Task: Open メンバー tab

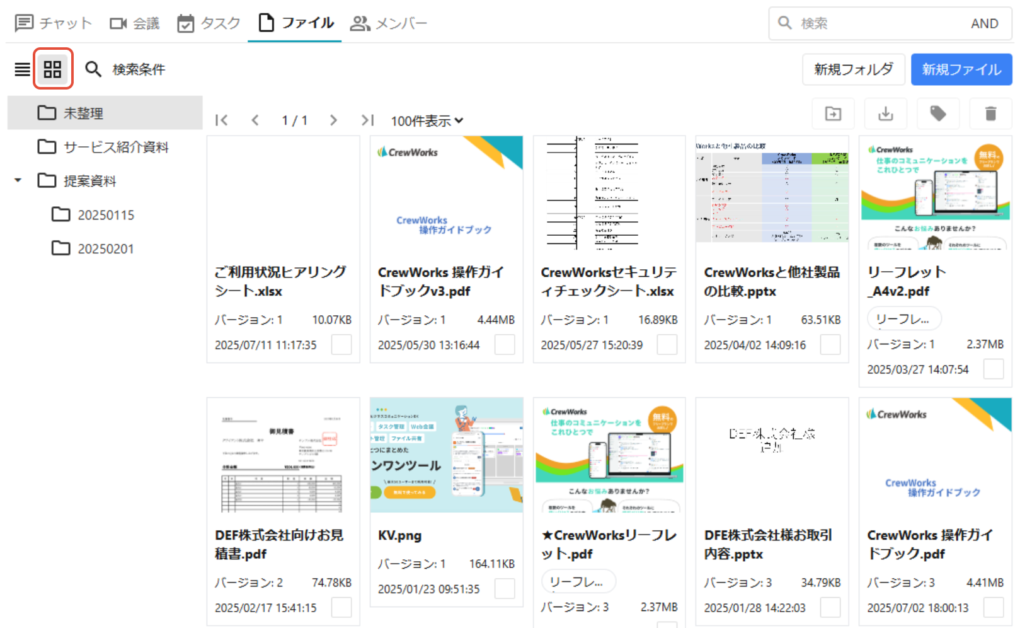Action: 389,23
